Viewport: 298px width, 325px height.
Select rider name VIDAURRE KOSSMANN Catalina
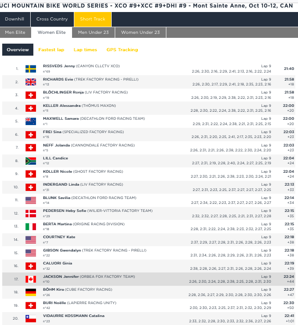[74, 316]
